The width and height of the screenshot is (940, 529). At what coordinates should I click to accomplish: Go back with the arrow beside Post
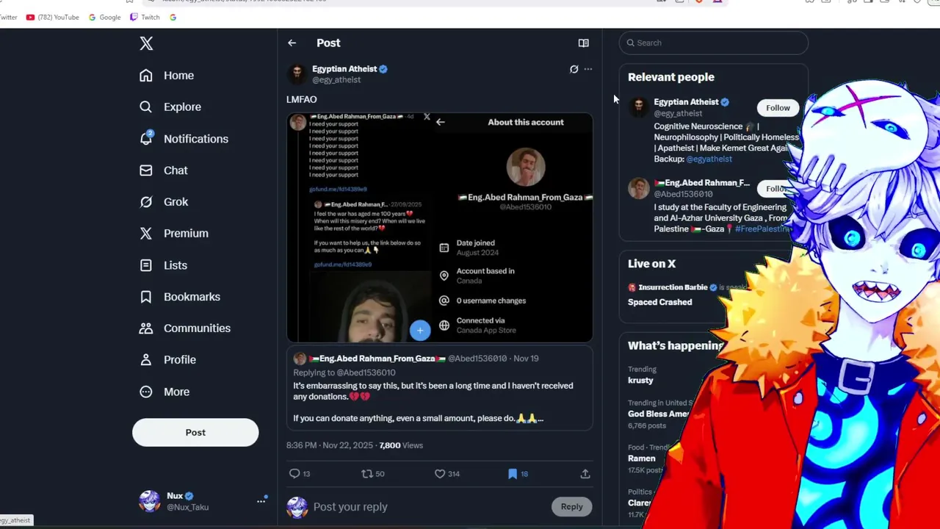(292, 43)
